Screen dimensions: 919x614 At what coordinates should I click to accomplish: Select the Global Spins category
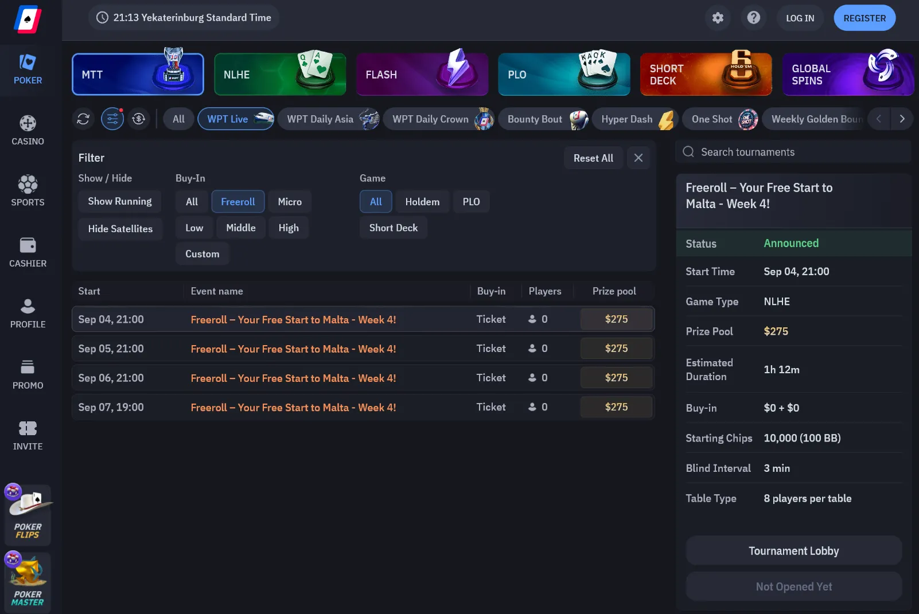(848, 75)
